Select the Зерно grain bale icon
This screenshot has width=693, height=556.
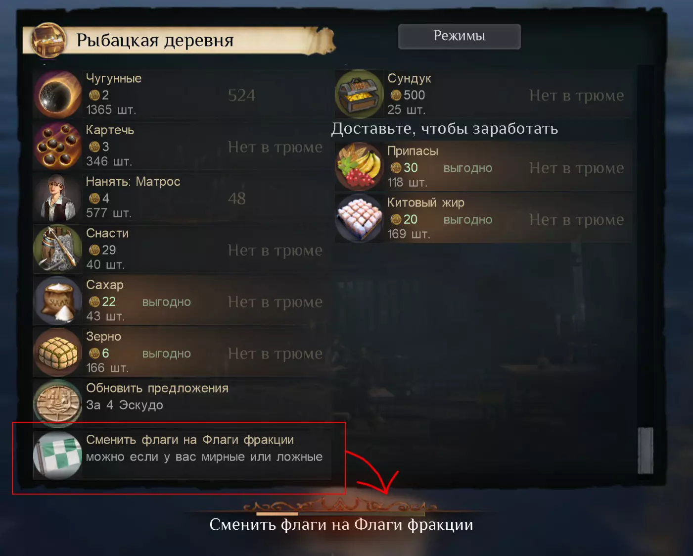click(58, 353)
